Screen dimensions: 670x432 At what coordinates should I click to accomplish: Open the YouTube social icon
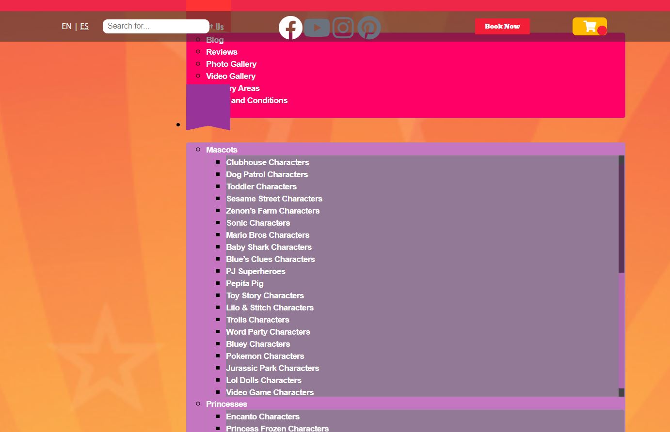(317, 28)
